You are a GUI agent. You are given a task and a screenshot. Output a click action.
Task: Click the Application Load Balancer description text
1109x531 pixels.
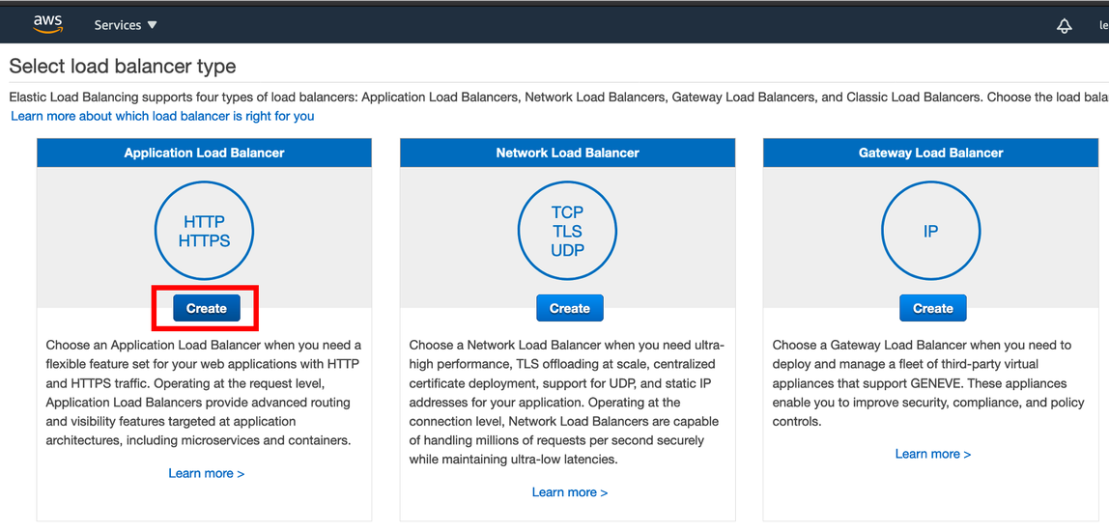204,393
